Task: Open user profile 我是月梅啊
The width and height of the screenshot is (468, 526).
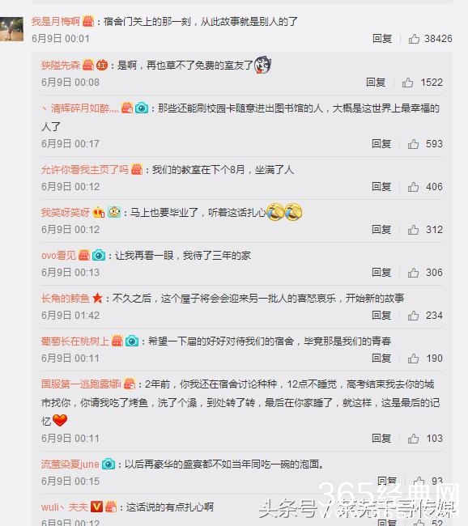Action: [56, 22]
